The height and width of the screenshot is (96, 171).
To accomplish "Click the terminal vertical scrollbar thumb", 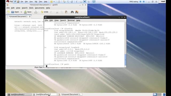I will click(125, 59).
